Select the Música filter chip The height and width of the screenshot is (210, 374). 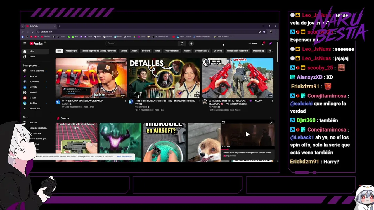[124, 51]
